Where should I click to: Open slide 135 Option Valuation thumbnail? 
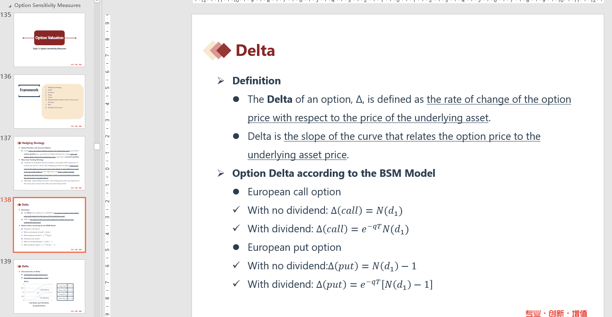(x=49, y=40)
